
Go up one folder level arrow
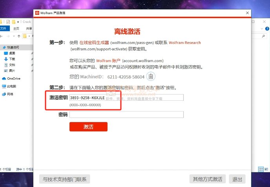pyautogui.click(x=19, y=36)
